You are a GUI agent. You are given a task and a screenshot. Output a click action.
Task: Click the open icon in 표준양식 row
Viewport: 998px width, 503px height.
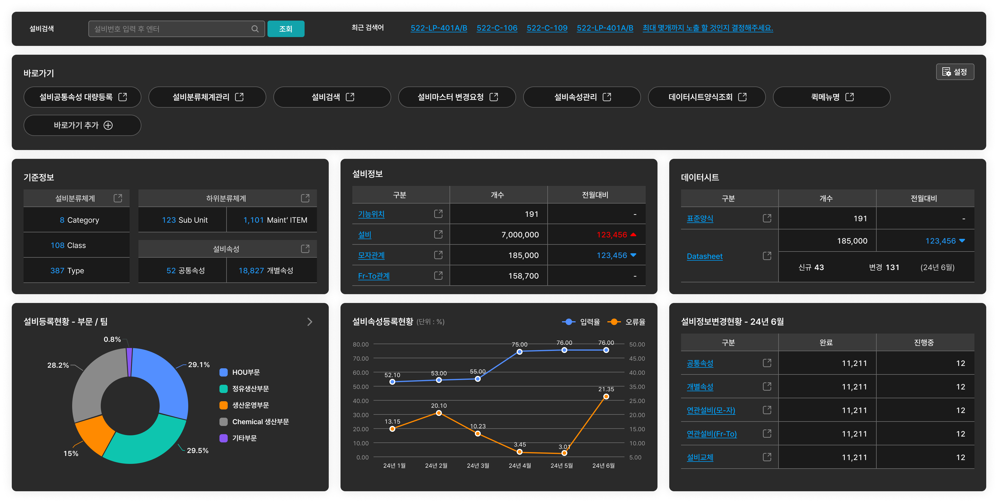pos(767,218)
